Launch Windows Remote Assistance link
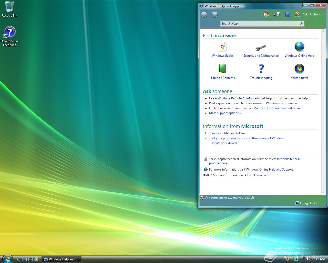The width and height of the screenshot is (328, 263). [x=237, y=98]
